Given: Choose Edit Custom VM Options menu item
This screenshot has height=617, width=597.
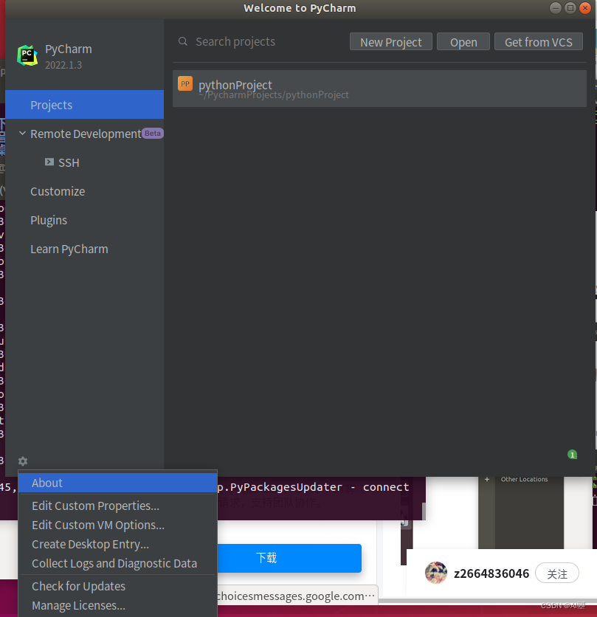Looking at the screenshot, I should (118, 525).
